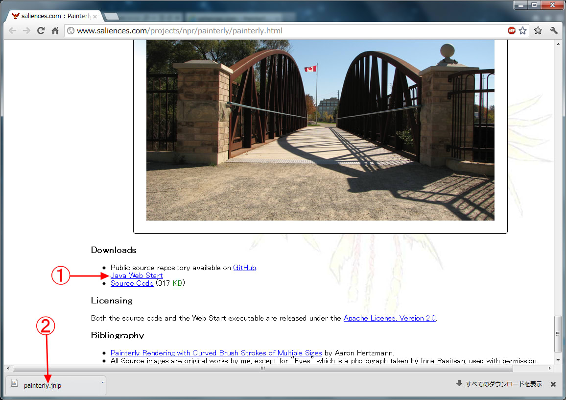Click the address bar URL field

(289, 31)
